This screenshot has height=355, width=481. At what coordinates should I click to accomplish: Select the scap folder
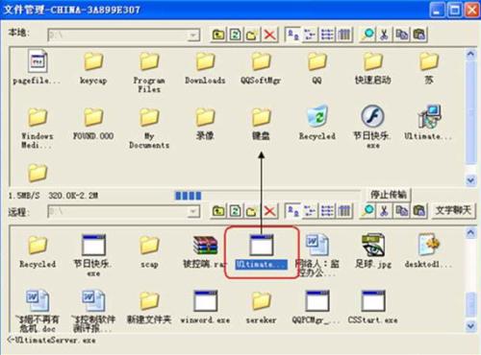tap(149, 251)
